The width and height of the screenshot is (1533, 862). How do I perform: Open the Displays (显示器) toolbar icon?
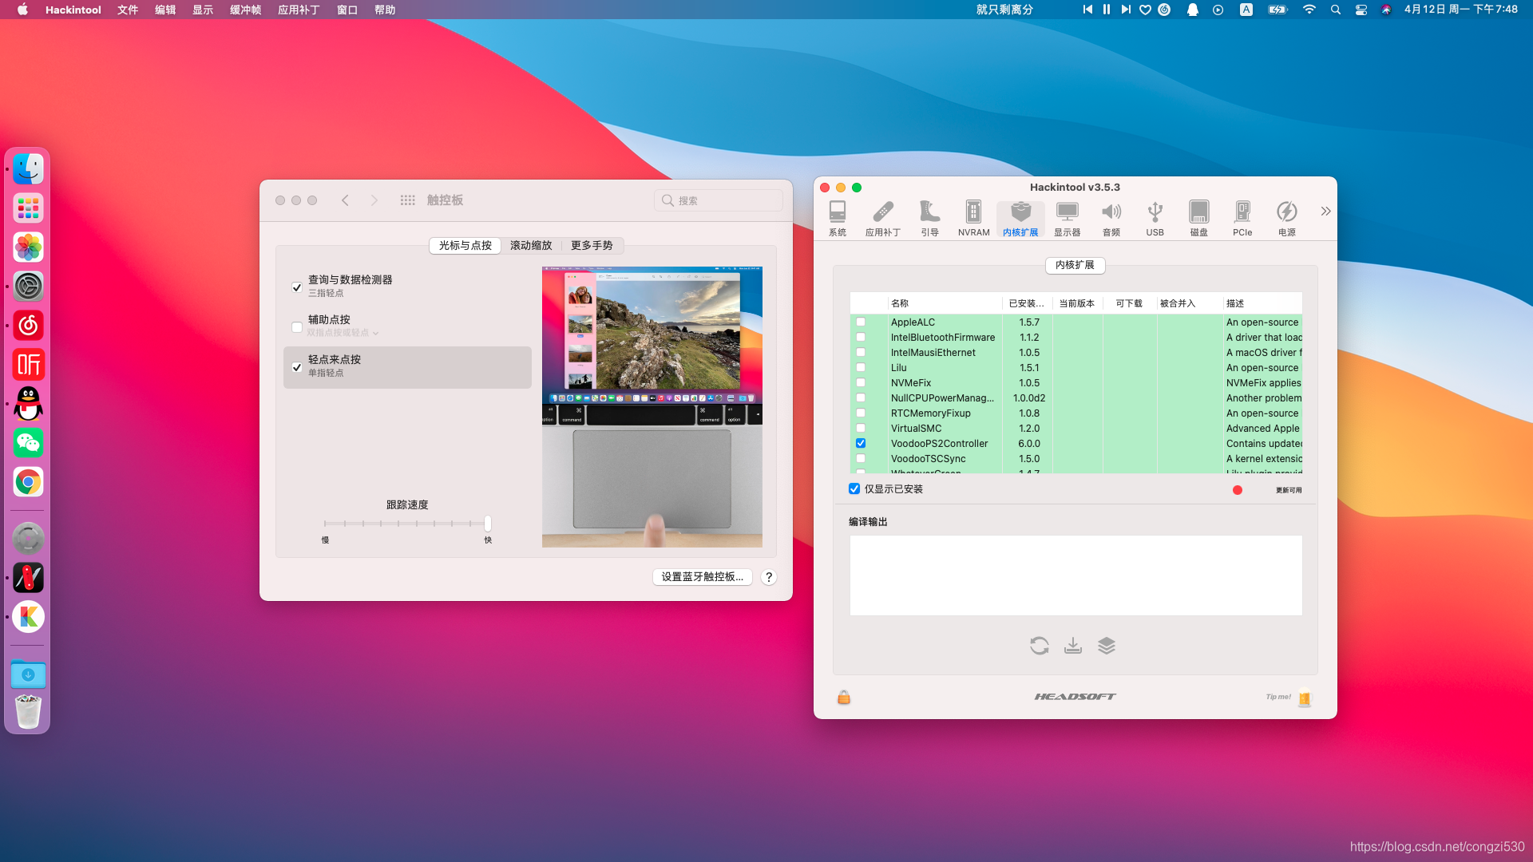pos(1067,218)
